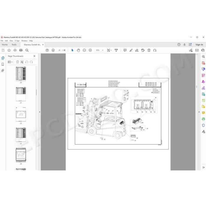Click the share with others person icon
Viewport: 206px width, 206px height.
203,50
